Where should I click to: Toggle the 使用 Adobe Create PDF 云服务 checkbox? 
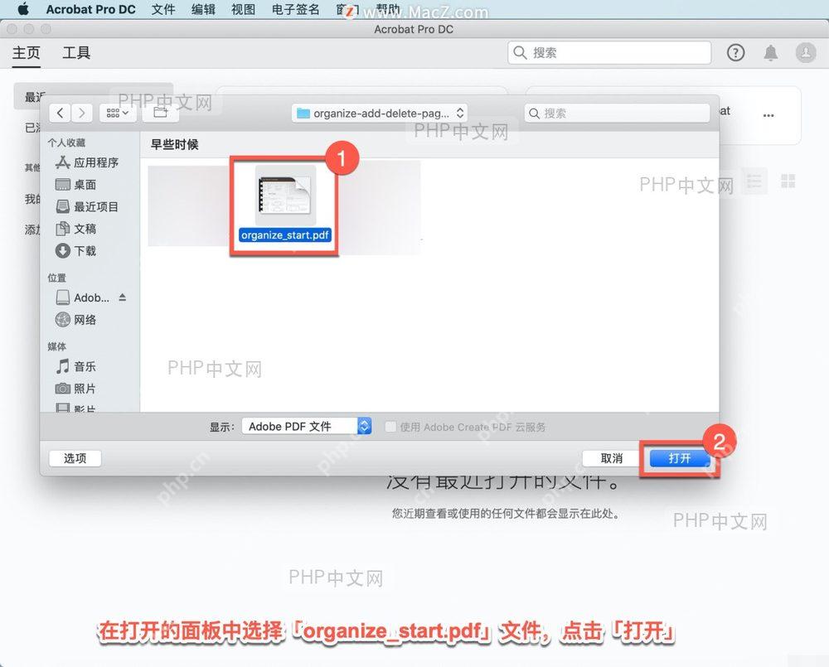click(390, 427)
